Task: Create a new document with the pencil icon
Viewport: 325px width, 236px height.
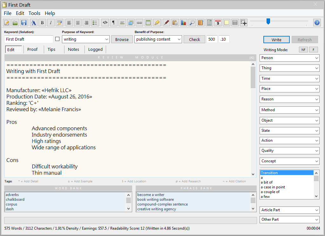Action: pyautogui.click(x=7, y=23)
